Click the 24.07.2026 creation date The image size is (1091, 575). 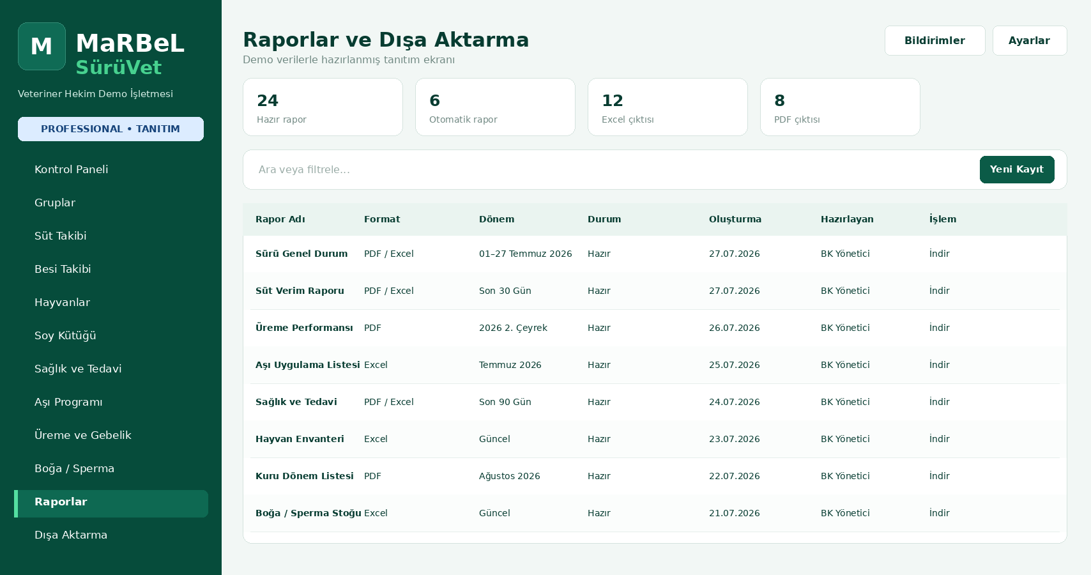coord(735,402)
